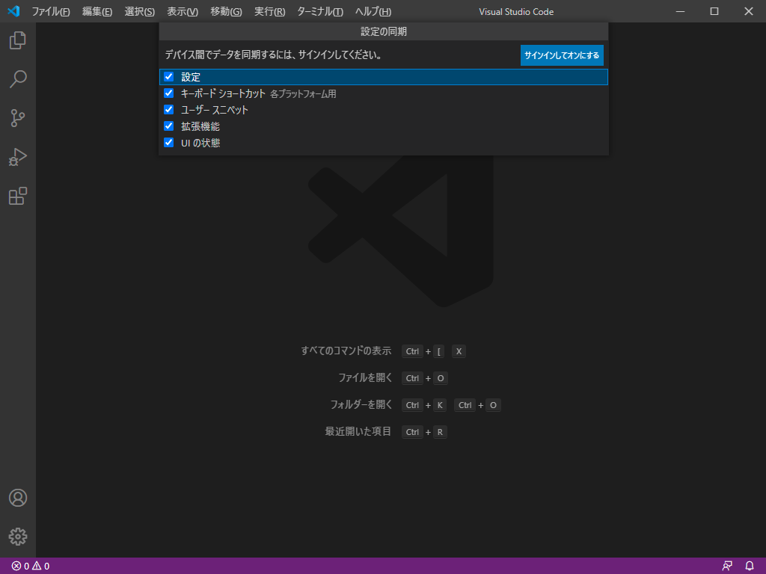Screen dimensions: 766x574
Task: Uncheck the 拡張機能 checkbox
Action: pyautogui.click(x=168, y=126)
